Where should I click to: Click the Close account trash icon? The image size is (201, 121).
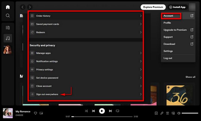click(32, 86)
